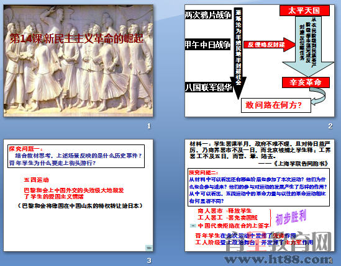Click the red arrow labeled 反侵略反封建
This screenshot has height=266, width=341.
pyautogui.click(x=269, y=45)
